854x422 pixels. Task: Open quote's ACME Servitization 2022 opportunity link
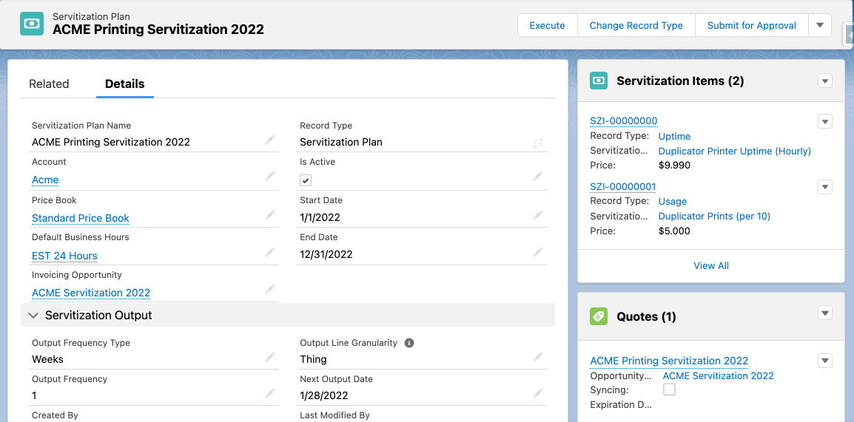719,375
